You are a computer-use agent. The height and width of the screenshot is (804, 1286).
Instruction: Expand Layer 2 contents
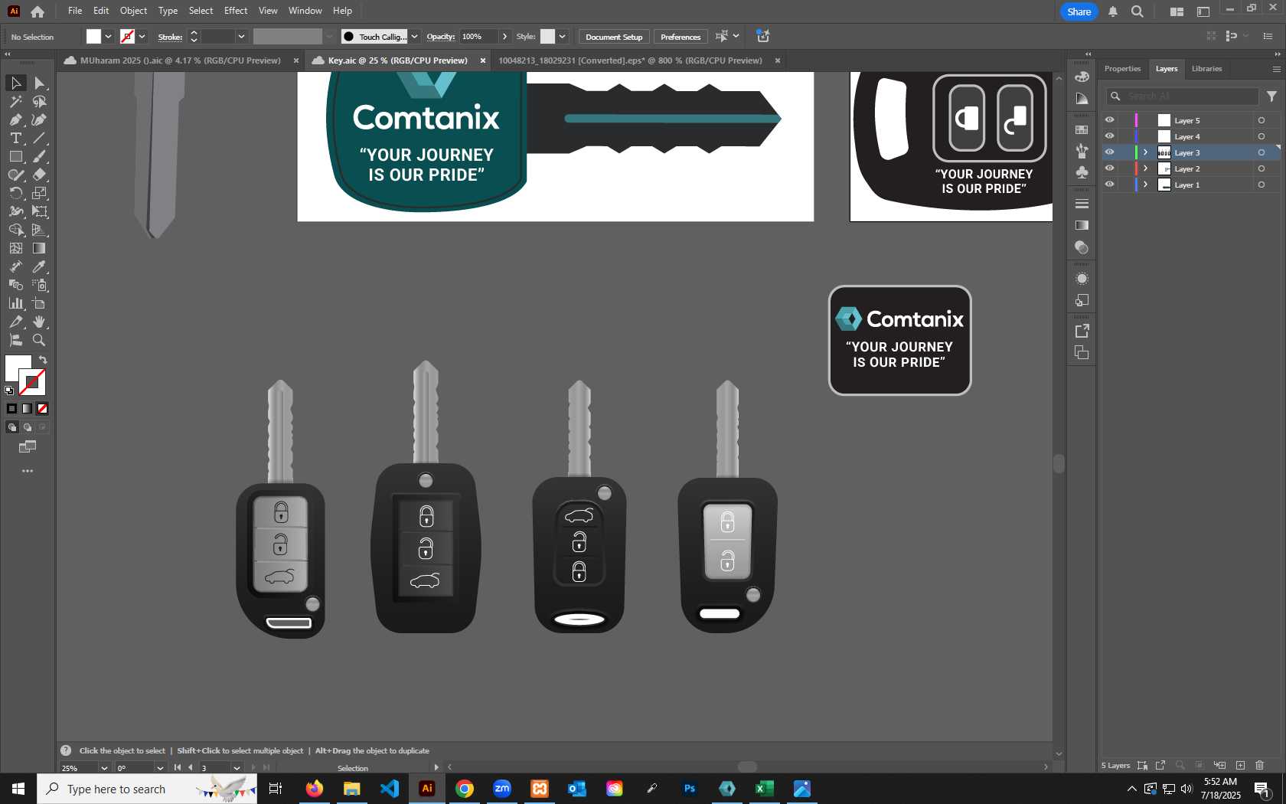[1146, 168]
